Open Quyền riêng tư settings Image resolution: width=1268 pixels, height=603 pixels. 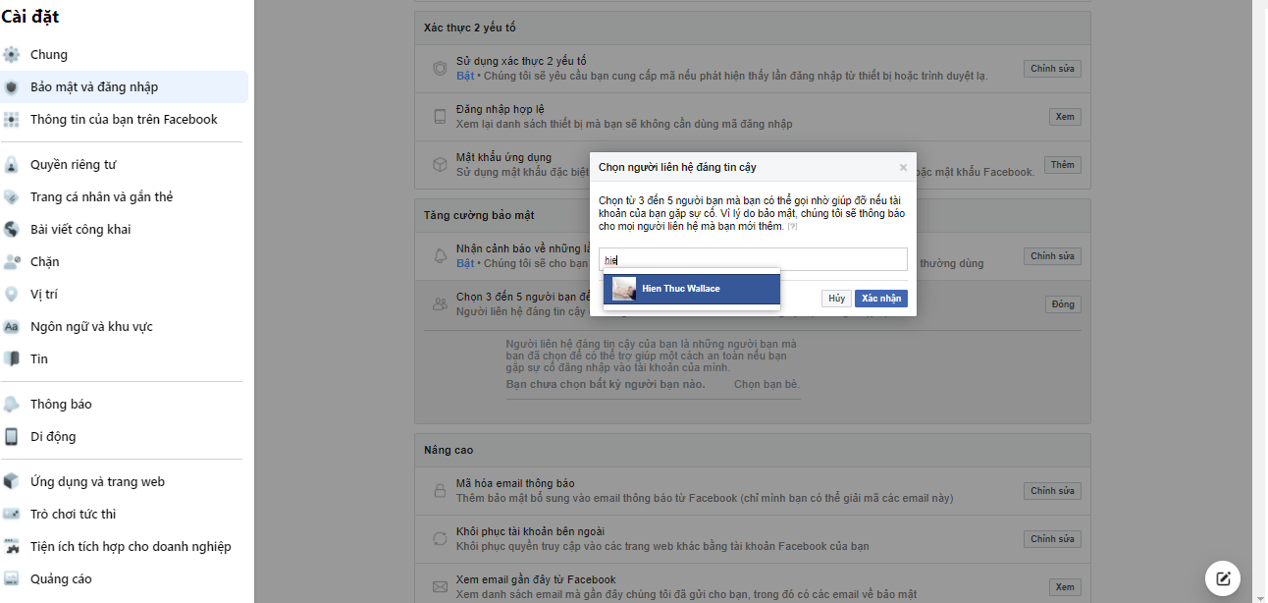pos(124,165)
